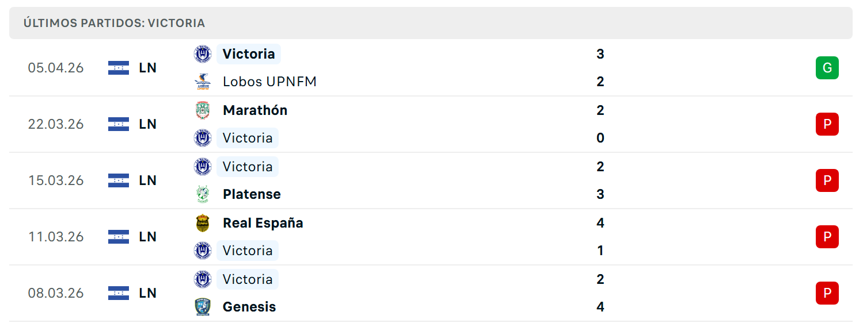Open Lobos UPNFM team link
Screen dimensions: 863x327
click(269, 82)
